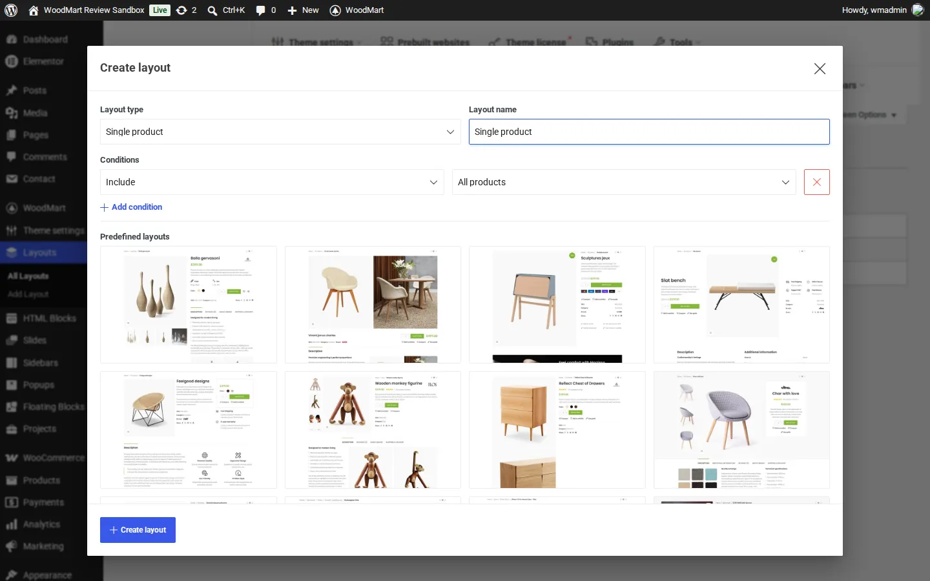Expand Screen Options behind the dialog

(871, 115)
